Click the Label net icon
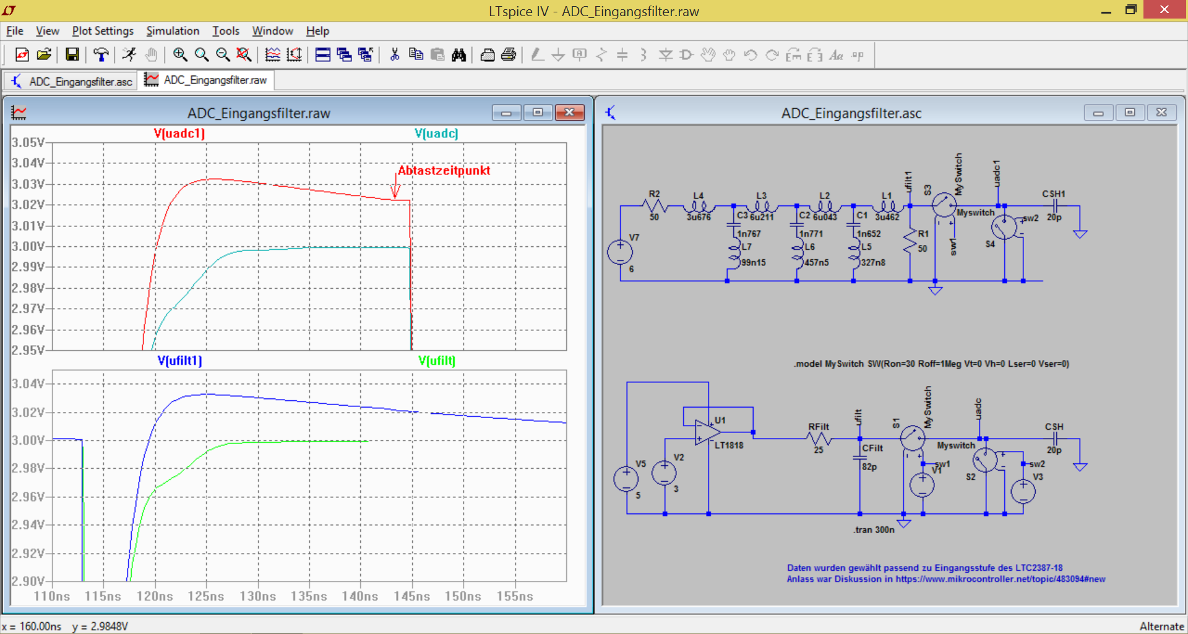The image size is (1188, 634). pyautogui.click(x=580, y=55)
